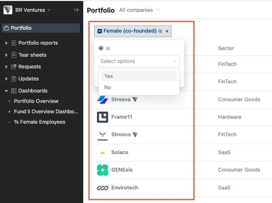Click the Updates icon
Viewport: 272px width, 203px height.
pyautogui.click(x=14, y=79)
